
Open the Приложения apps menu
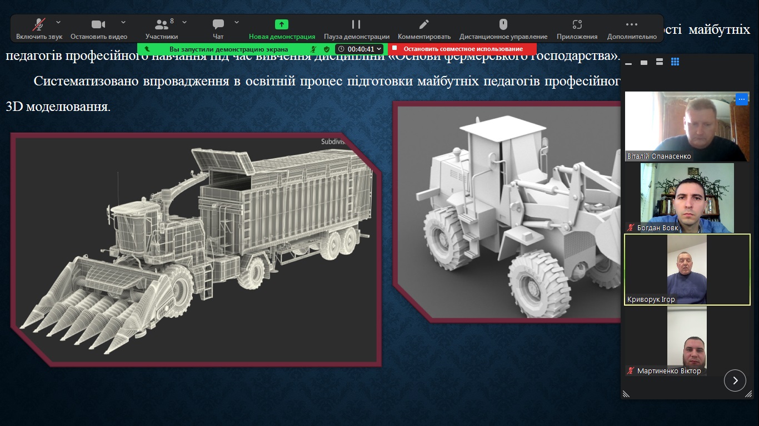pos(577,29)
